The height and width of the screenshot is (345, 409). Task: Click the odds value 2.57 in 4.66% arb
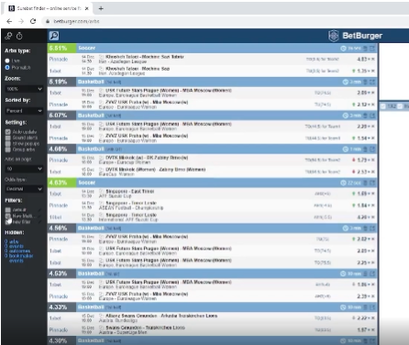pyautogui.click(x=362, y=172)
